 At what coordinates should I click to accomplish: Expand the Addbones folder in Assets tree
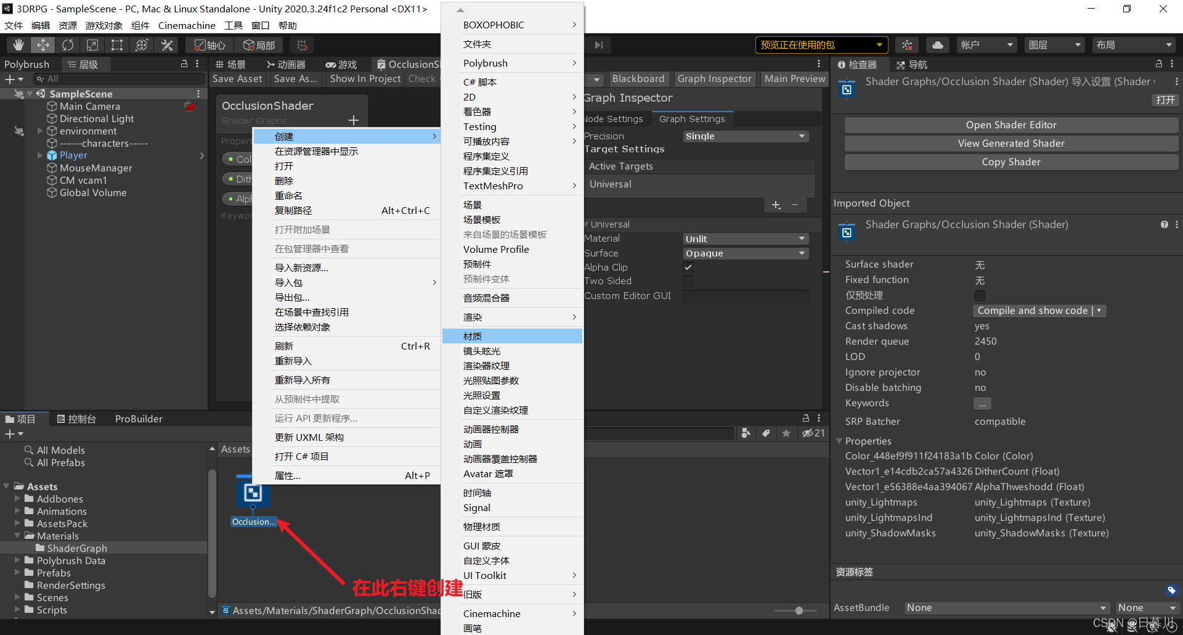17,498
